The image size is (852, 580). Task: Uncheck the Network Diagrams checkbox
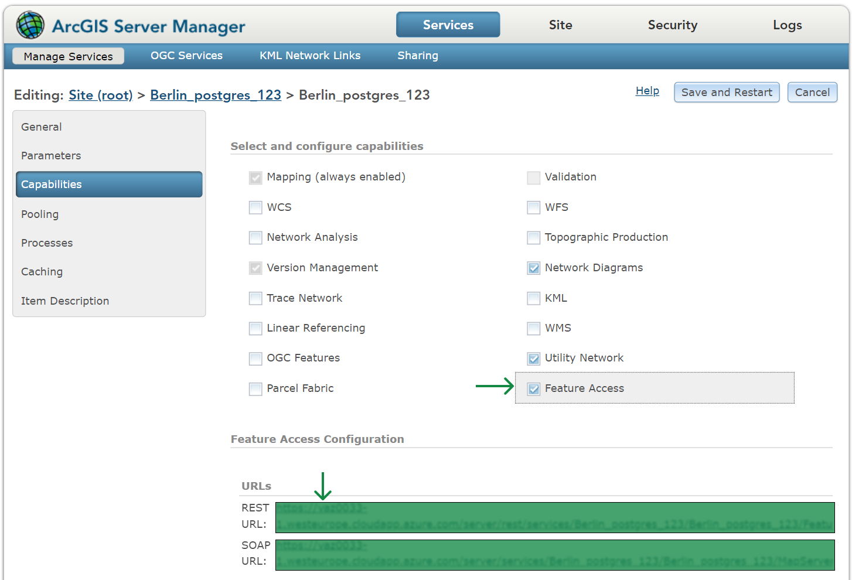(x=533, y=268)
